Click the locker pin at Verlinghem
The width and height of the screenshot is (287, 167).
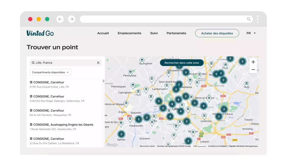click(x=142, y=61)
